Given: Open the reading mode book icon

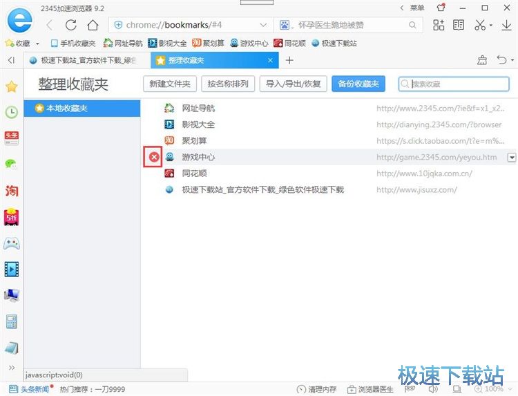Looking at the screenshot, I should click(459, 25).
